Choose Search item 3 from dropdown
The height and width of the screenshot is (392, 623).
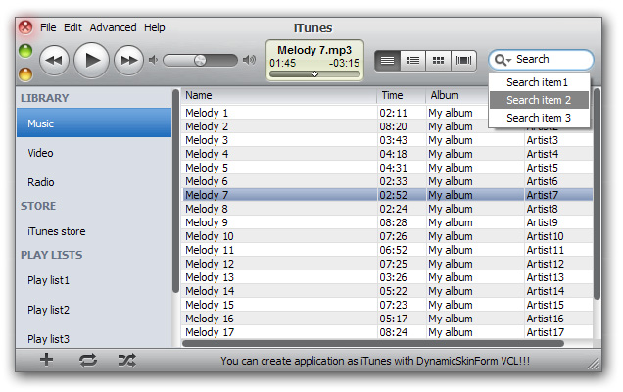pos(539,118)
